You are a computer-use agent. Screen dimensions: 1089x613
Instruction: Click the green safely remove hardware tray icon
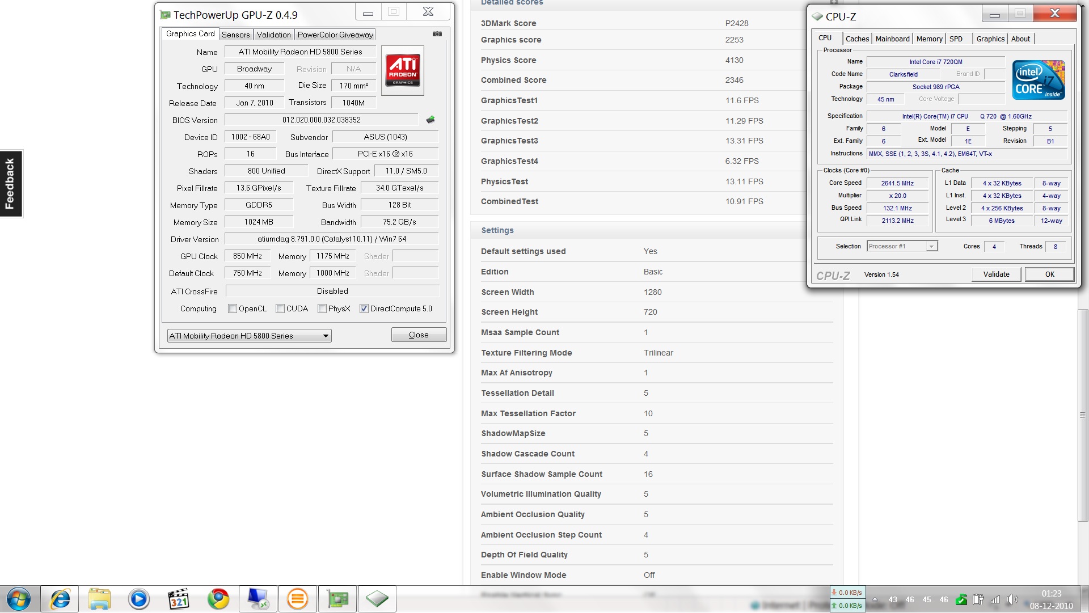click(x=961, y=599)
